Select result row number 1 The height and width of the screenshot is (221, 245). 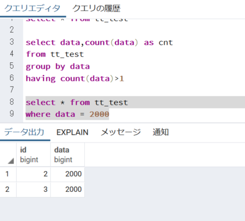8,174
